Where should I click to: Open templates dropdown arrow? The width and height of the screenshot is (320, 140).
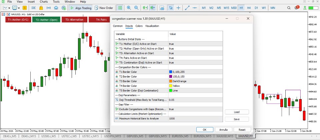(x=19, y=8)
